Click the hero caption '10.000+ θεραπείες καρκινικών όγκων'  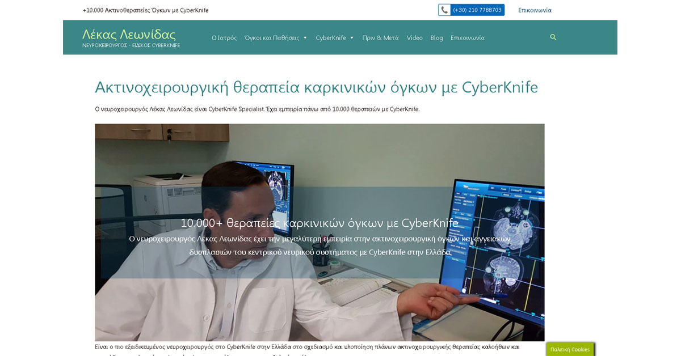(319, 223)
